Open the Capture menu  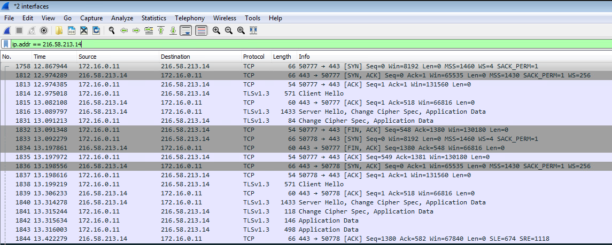(x=91, y=18)
